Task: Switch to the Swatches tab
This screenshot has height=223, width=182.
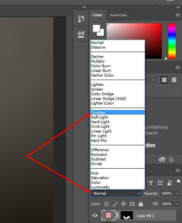Action: click(118, 15)
